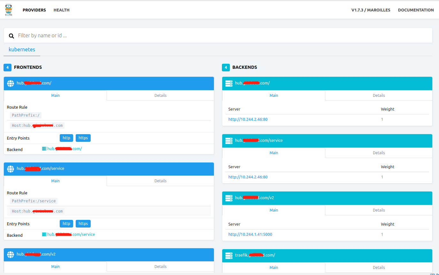Click the server icon on the traefik backend card
The width and height of the screenshot is (439, 275).
229,256
